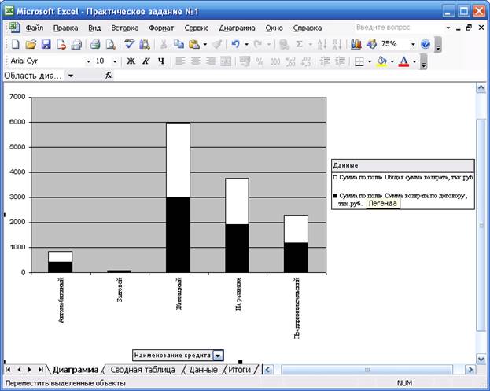Toggle Underline formatting (Ч)
This screenshot has height=391, width=490.
(160, 61)
